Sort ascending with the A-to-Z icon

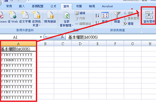coord(97,15)
